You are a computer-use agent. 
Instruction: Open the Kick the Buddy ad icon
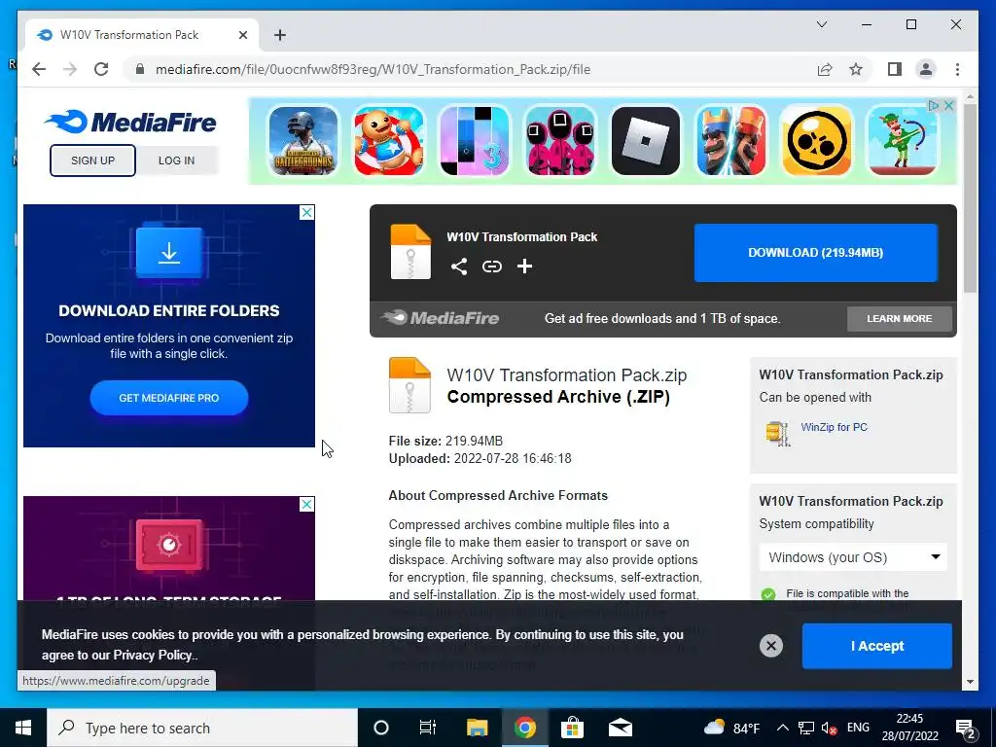tap(389, 140)
